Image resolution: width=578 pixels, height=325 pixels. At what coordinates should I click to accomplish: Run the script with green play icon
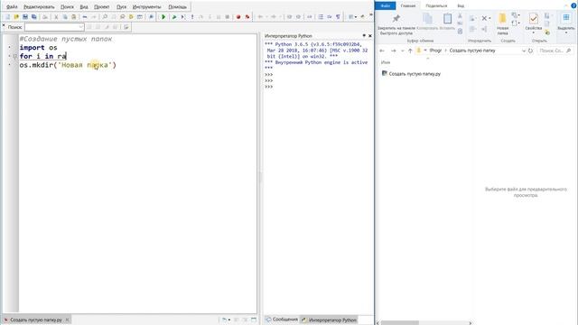tap(163, 17)
